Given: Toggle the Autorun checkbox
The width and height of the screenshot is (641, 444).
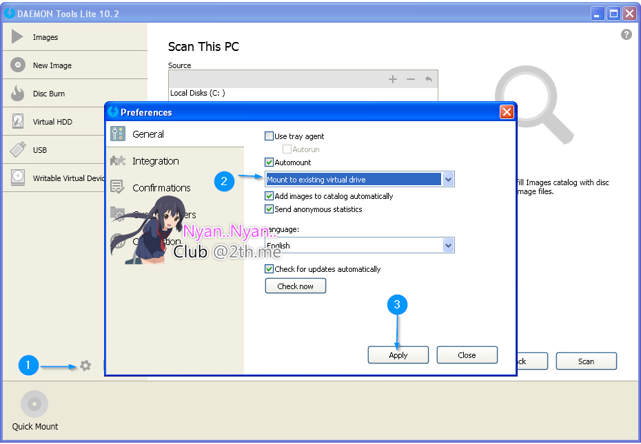Looking at the screenshot, I should tap(287, 149).
